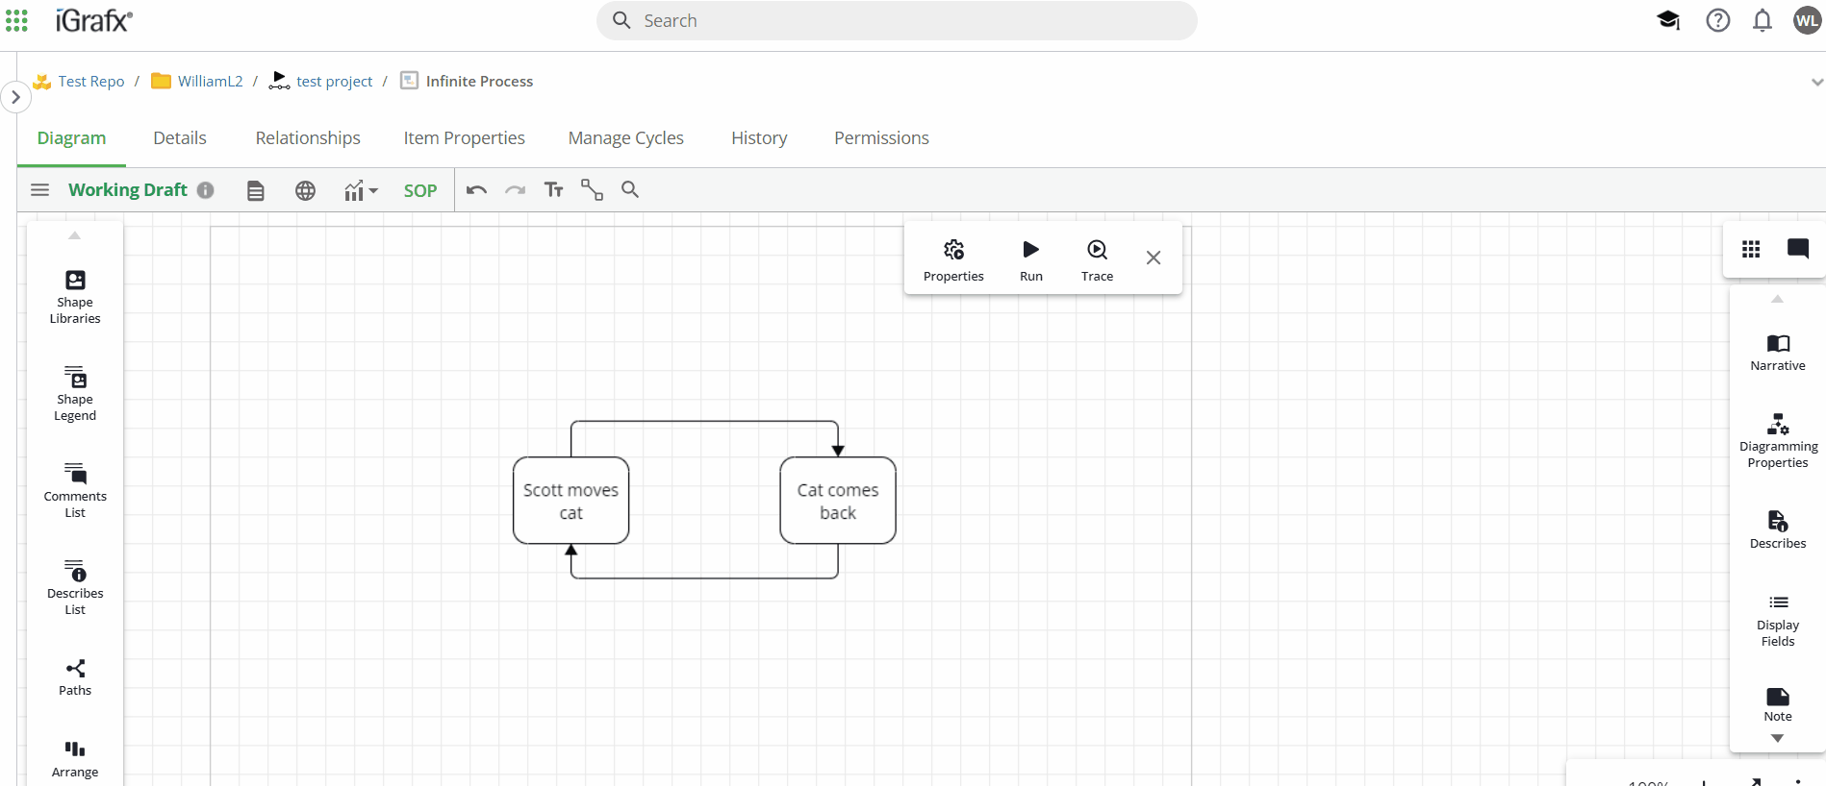Click the Run simulation button
The image size is (1826, 786).
pos(1030,260)
